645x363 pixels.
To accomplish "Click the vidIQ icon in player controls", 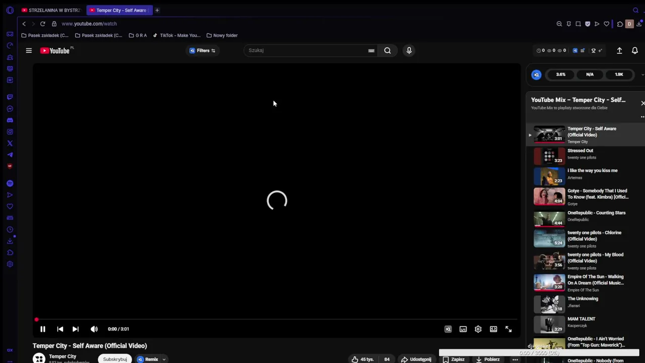I will pos(448,329).
